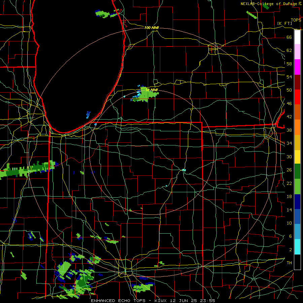303x303 pixels.
Task: Pick the magenta swatch on the color scale
Action: coord(297,67)
